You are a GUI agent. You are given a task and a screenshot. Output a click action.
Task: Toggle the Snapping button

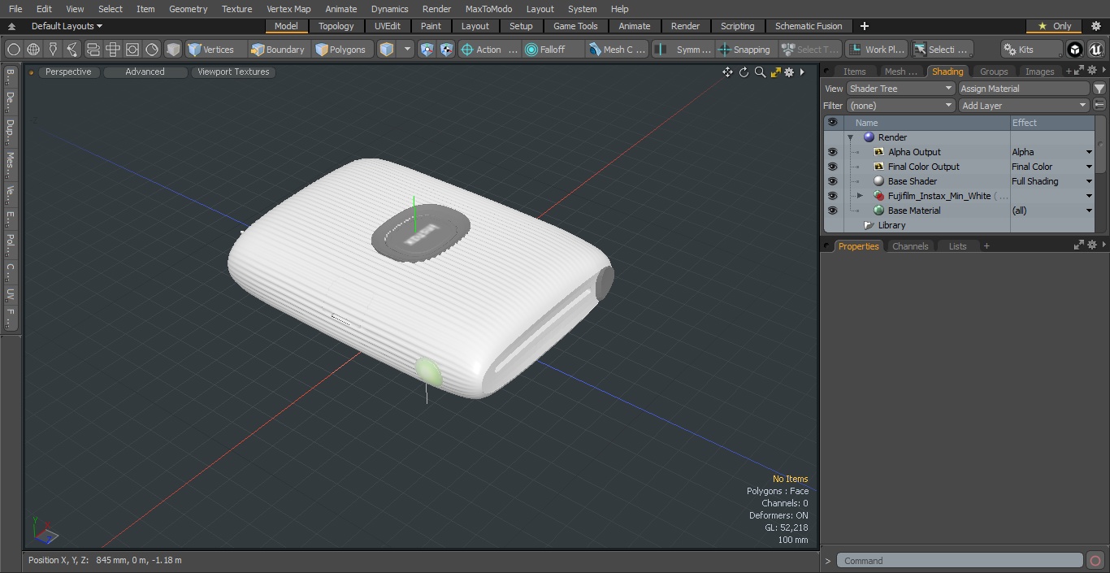point(744,50)
